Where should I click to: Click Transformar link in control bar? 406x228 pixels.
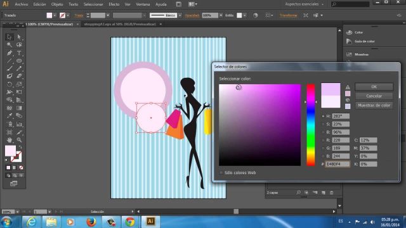pyautogui.click(x=288, y=15)
